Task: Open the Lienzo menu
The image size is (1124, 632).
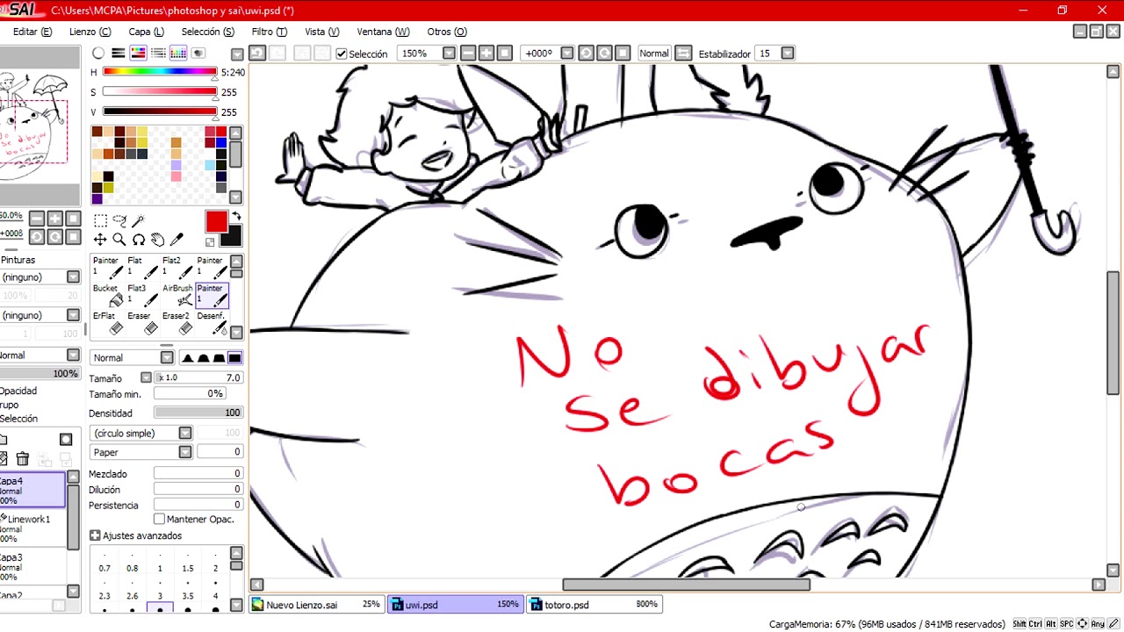Action: (x=89, y=32)
